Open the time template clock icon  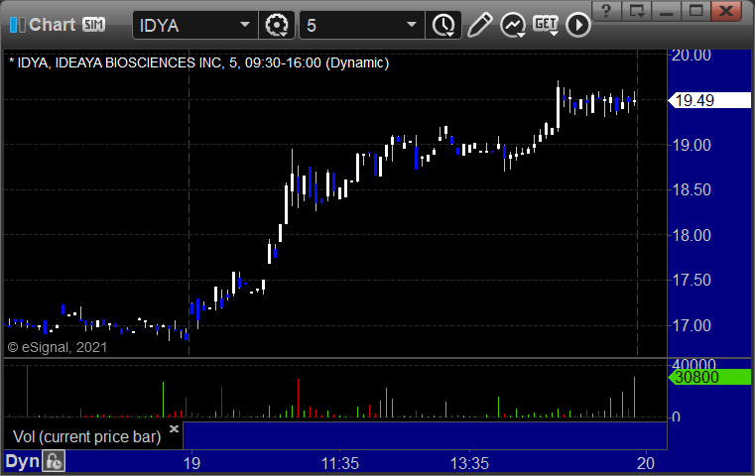tap(443, 25)
